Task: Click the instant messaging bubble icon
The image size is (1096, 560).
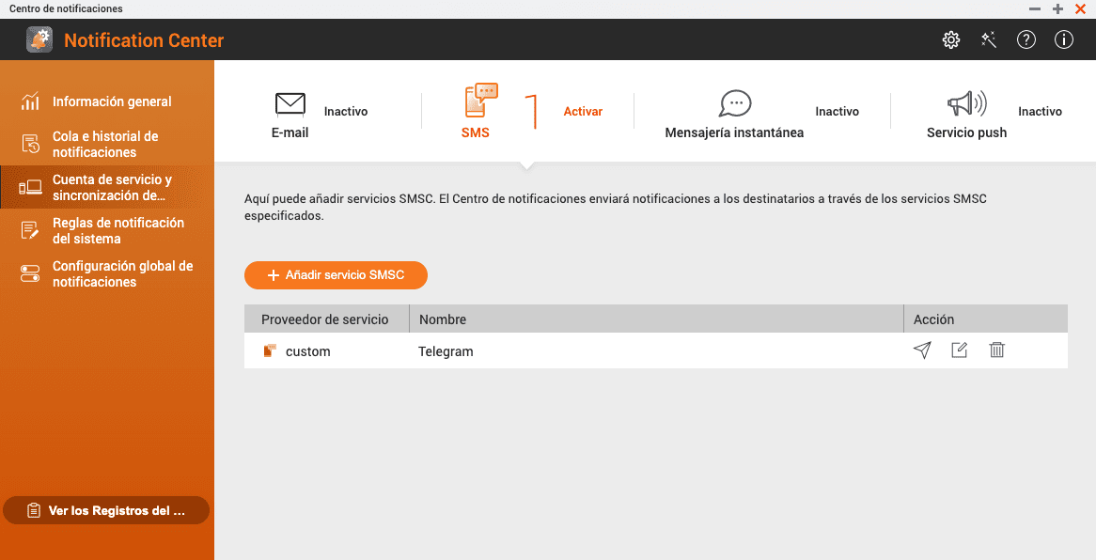Action: [735, 103]
